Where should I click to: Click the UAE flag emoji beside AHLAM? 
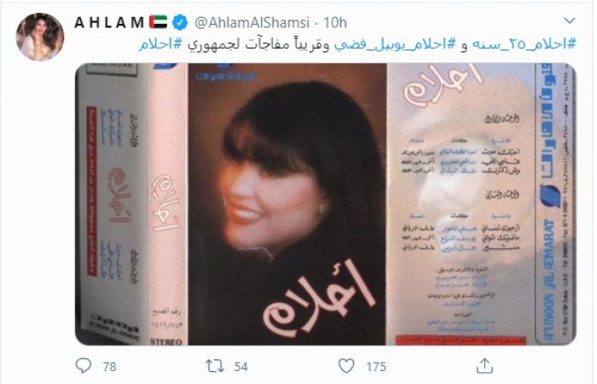pyautogui.click(x=158, y=22)
